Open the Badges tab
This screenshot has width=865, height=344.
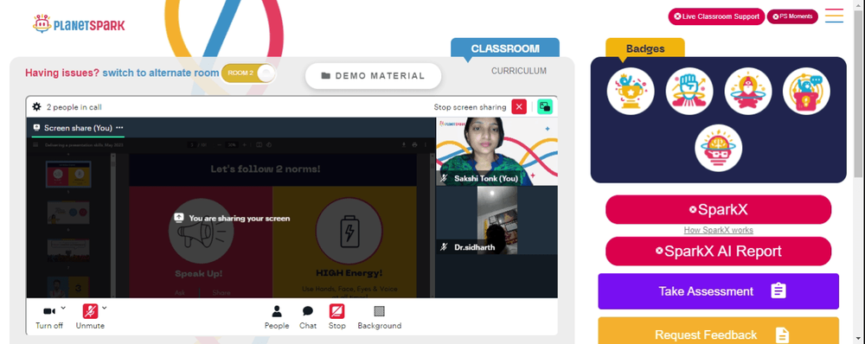(x=645, y=48)
